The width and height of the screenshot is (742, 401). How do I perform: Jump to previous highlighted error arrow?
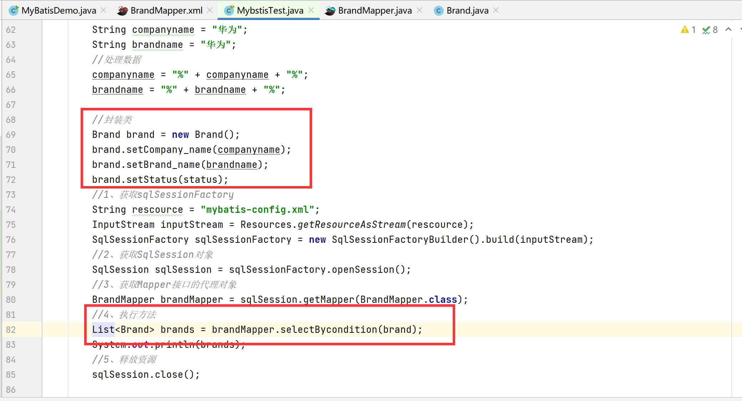(728, 30)
